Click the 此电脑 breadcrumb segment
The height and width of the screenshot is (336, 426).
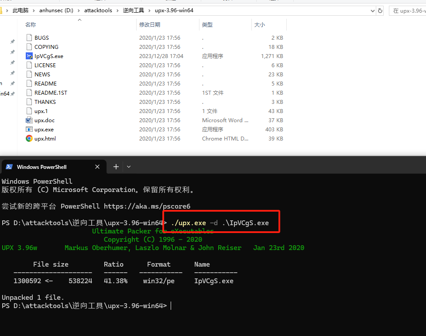(21, 10)
